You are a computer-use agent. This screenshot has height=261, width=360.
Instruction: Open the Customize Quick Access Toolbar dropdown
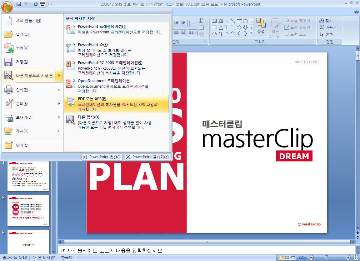(x=52, y=4)
